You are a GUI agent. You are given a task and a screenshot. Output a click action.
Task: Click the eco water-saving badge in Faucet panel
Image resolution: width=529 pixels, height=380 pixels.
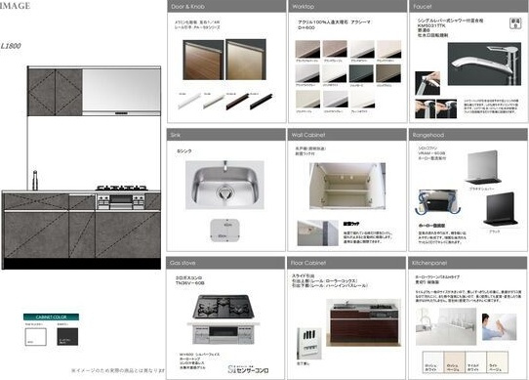pos(515,23)
